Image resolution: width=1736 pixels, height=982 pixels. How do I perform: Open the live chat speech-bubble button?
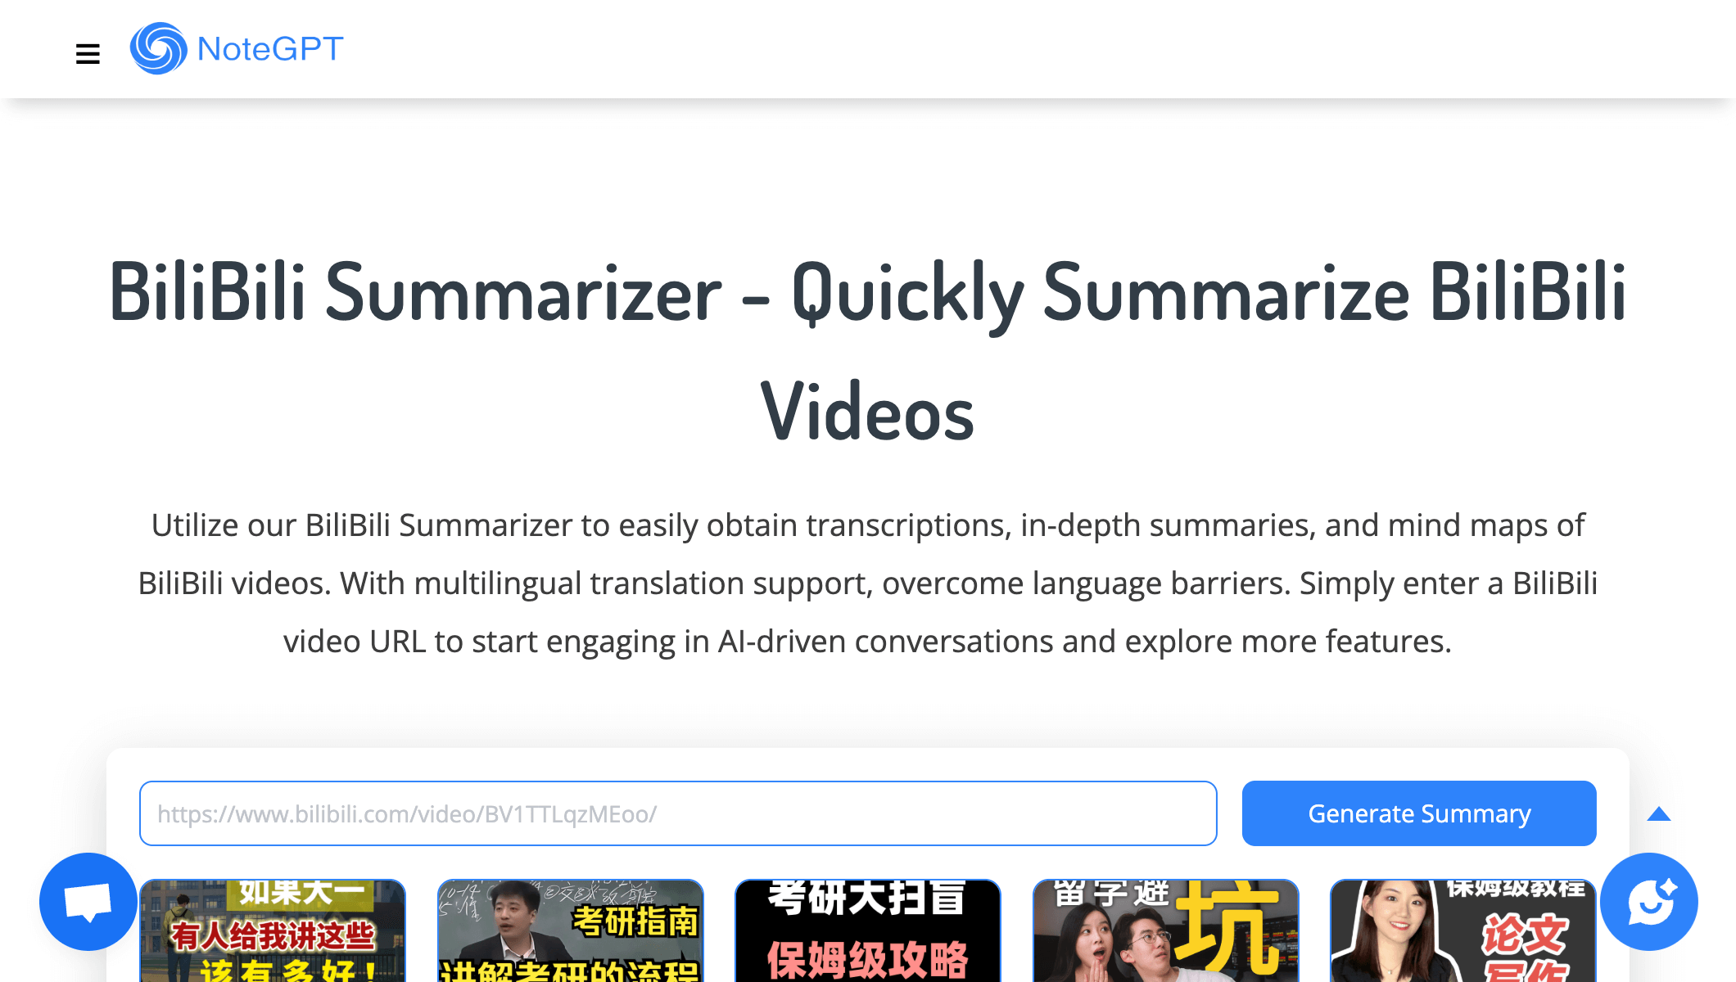click(88, 902)
